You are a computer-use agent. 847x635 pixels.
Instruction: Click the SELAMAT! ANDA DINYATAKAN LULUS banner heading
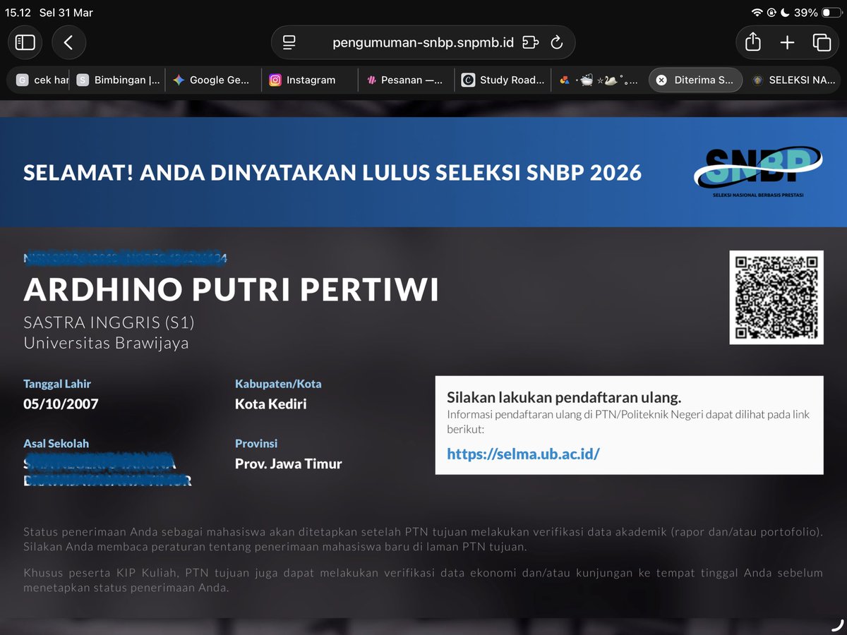click(x=332, y=172)
